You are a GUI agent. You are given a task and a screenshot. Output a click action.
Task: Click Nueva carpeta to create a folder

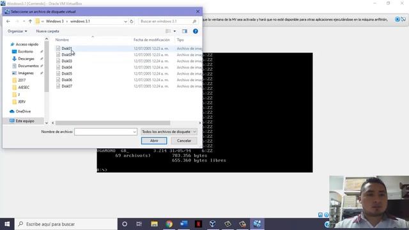click(47, 31)
